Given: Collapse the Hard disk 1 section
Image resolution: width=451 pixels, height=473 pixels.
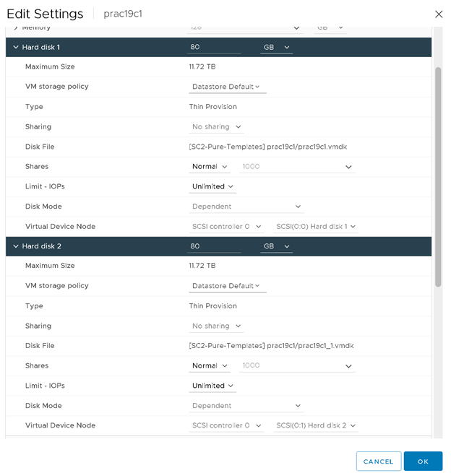Looking at the screenshot, I should tap(16, 47).
